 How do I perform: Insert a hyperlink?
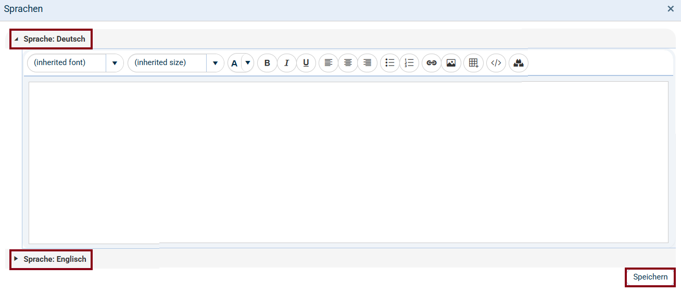432,63
